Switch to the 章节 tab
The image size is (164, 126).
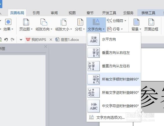point(90,13)
